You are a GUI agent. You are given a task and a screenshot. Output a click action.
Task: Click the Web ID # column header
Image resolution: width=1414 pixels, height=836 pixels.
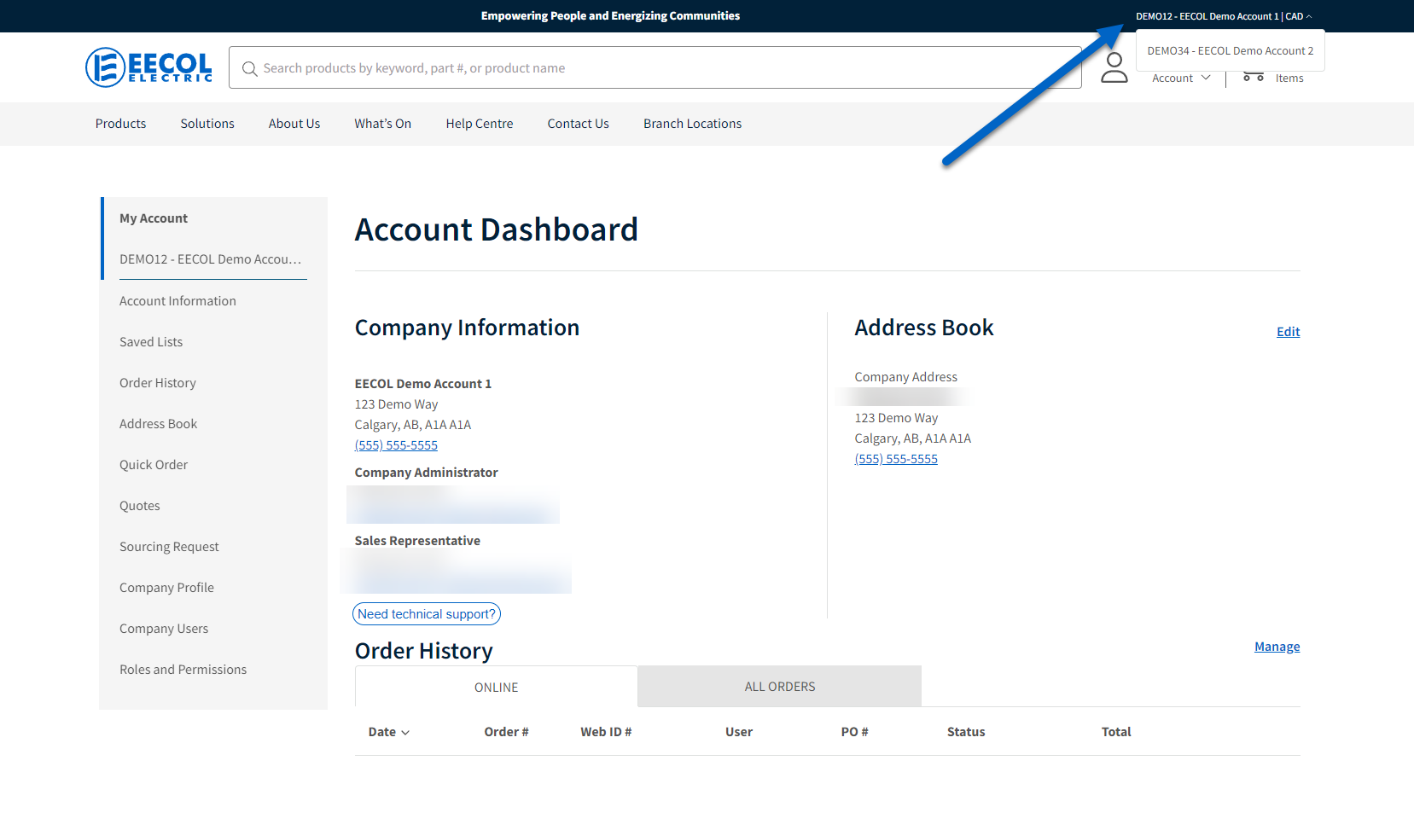[x=606, y=732]
